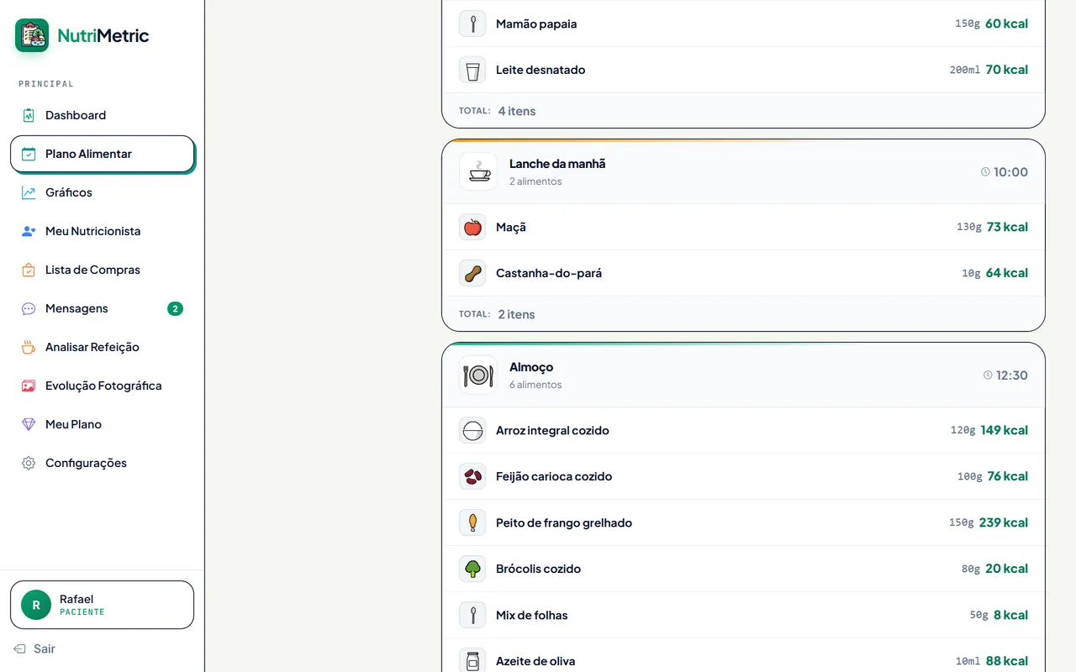
Task: Click the Sair logout arrow icon
Action: 20,648
